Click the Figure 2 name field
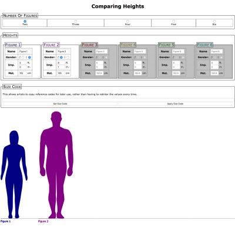The image size is (235, 230). coord(63,52)
